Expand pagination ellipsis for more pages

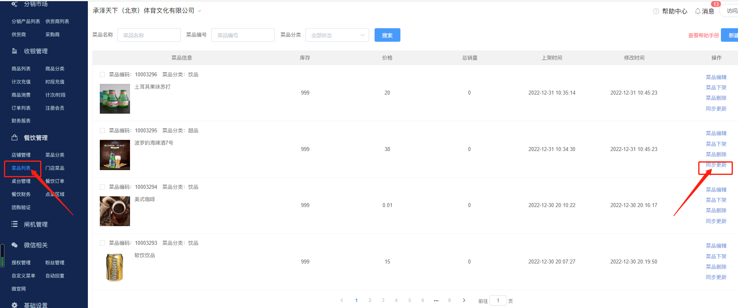point(436,300)
